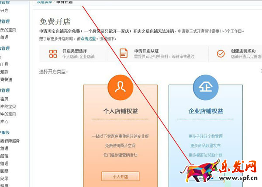The height and width of the screenshot is (187, 262).
Task: Select 申请开店认证 step
Action: 147,51
